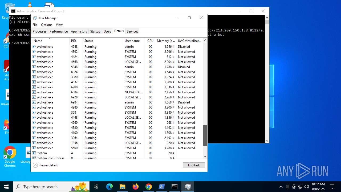Click Command Prompt title bar icon
This screenshot has width=341, height=192.
click(x=13, y=11)
